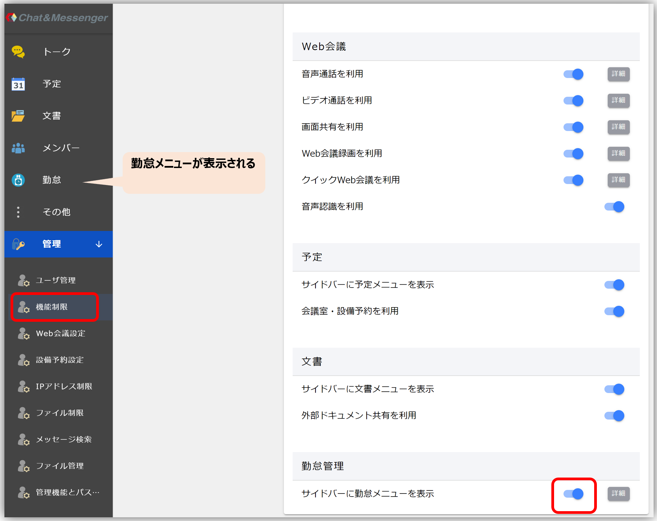Open 詳細 for クイックWeb会議を利用
The width and height of the screenshot is (657, 521).
(618, 180)
